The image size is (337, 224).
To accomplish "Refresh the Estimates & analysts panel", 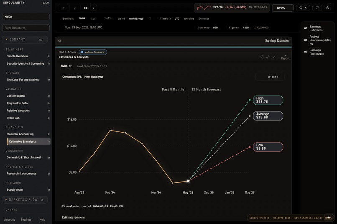I will [x=262, y=57].
